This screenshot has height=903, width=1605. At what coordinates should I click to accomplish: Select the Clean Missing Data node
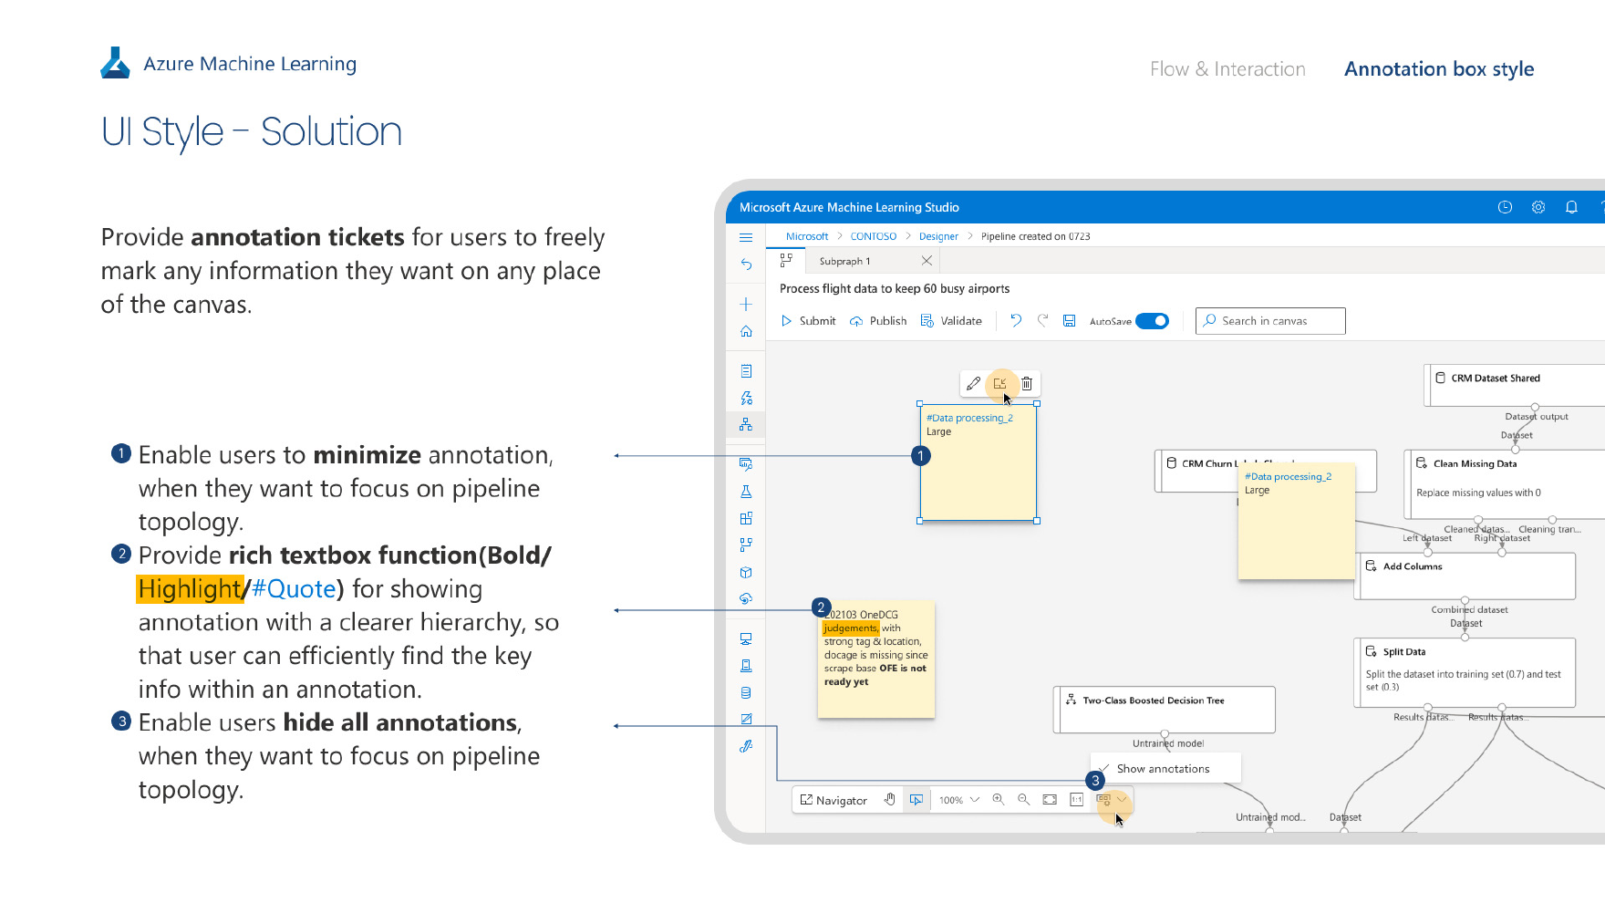click(1505, 483)
